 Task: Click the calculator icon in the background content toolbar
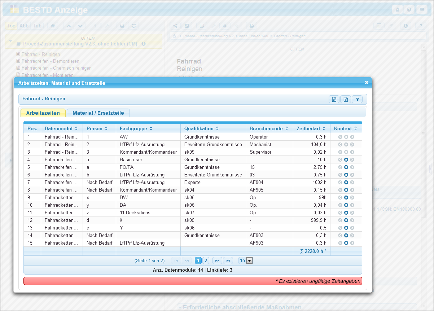pos(379,26)
